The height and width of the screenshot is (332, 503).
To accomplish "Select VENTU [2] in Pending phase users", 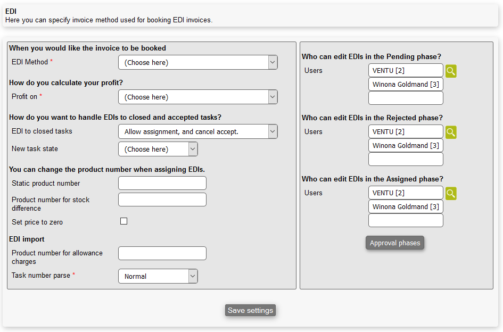I will [x=405, y=71].
